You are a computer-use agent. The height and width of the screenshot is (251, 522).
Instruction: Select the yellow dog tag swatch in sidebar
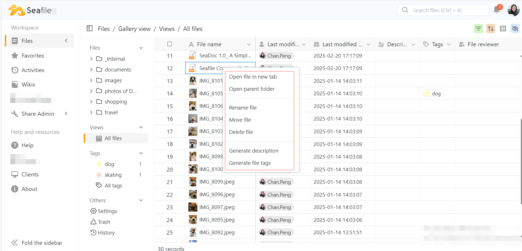(x=99, y=164)
